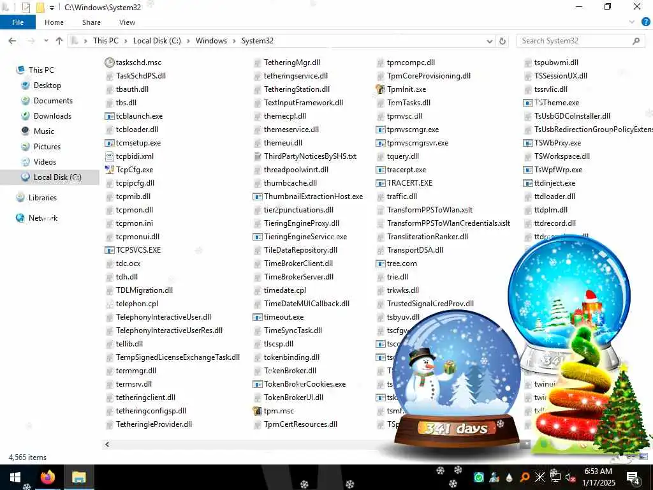Open Libraries in the navigation pane

[x=43, y=198]
